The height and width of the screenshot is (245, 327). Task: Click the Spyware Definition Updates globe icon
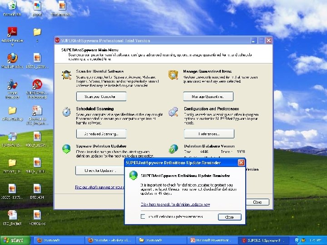(66, 149)
